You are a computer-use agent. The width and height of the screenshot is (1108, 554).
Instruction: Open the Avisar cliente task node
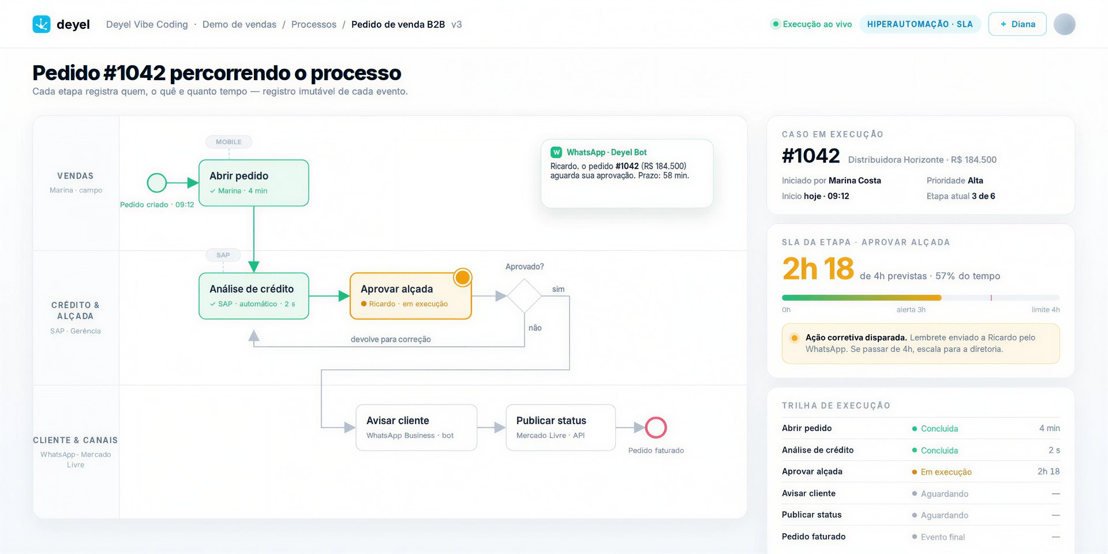(x=417, y=428)
